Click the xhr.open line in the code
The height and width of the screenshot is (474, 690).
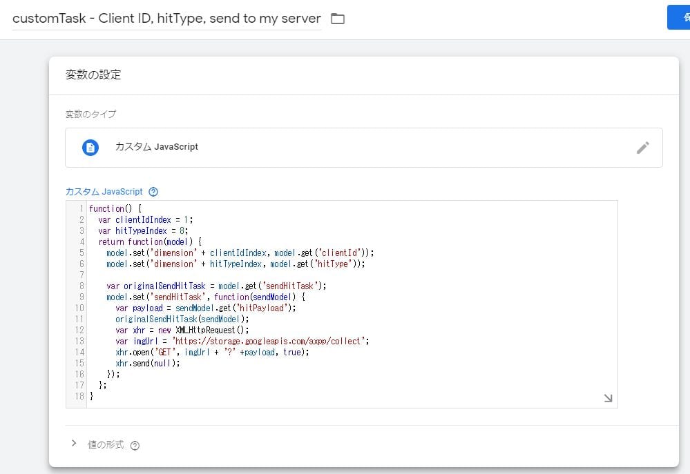point(212,352)
